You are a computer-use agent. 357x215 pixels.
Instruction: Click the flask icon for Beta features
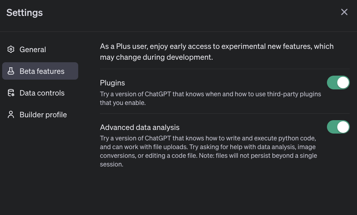click(x=11, y=71)
